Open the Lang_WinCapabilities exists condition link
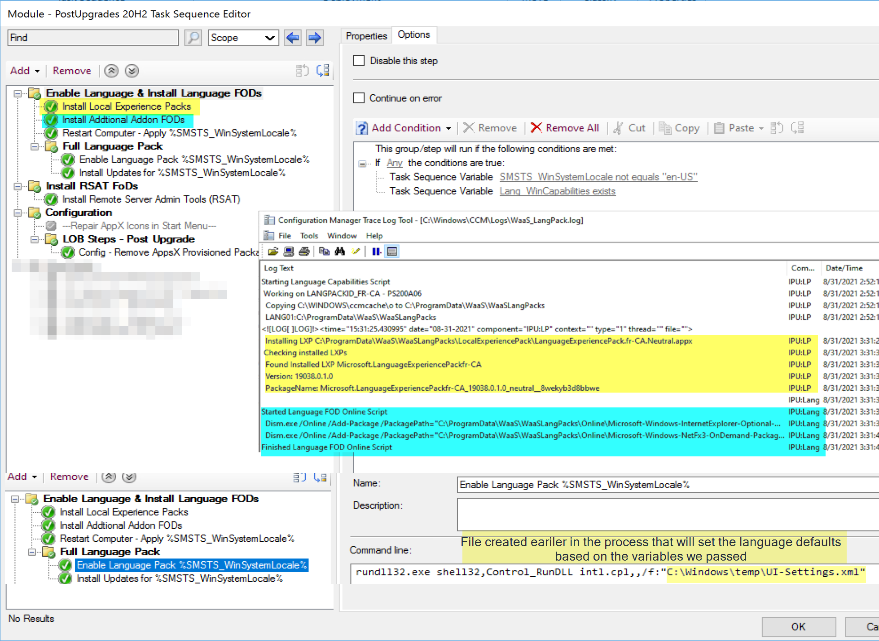Viewport: 879px width, 641px height. point(558,191)
